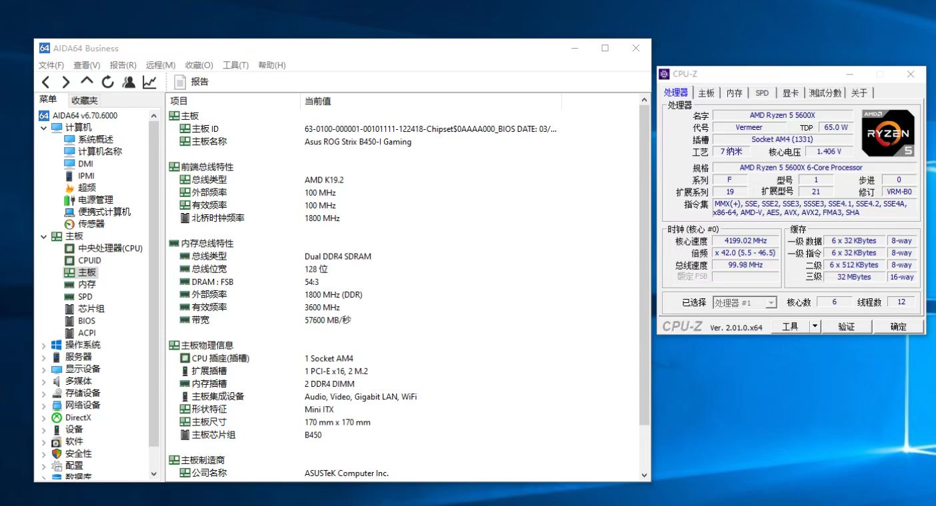Click the report list vertical scrollbar

click(x=644, y=266)
